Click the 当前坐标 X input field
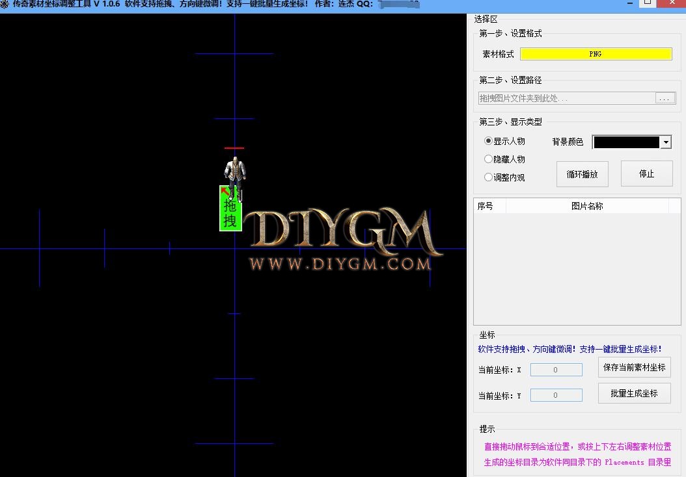Screen dimensions: 686x477 coord(556,370)
